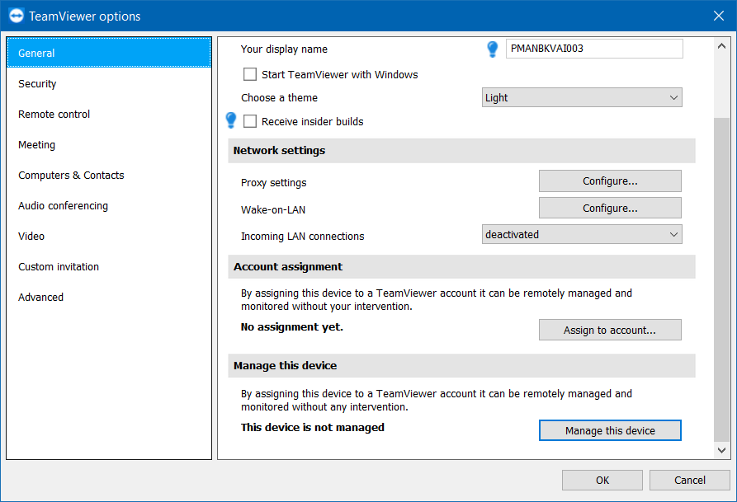Enable Start TeamViewer with Windows

pos(250,74)
